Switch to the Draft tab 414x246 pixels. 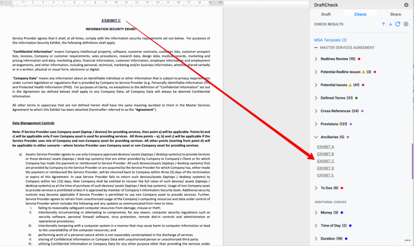[326, 14]
